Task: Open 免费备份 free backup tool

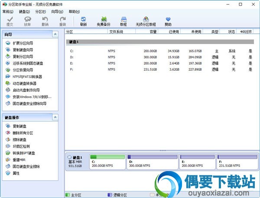Action: [104, 21]
